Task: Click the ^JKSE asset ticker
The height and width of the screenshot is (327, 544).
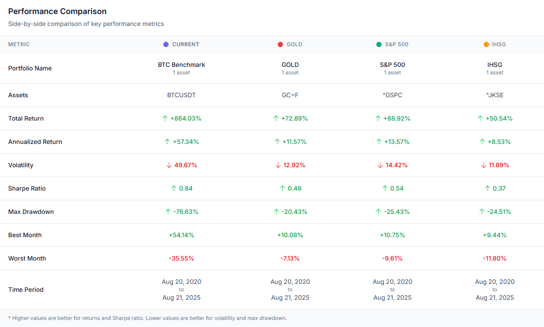Action: [495, 95]
